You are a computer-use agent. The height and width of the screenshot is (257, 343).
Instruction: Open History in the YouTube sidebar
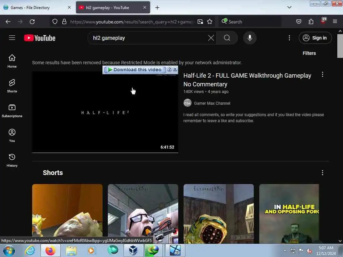click(12, 160)
